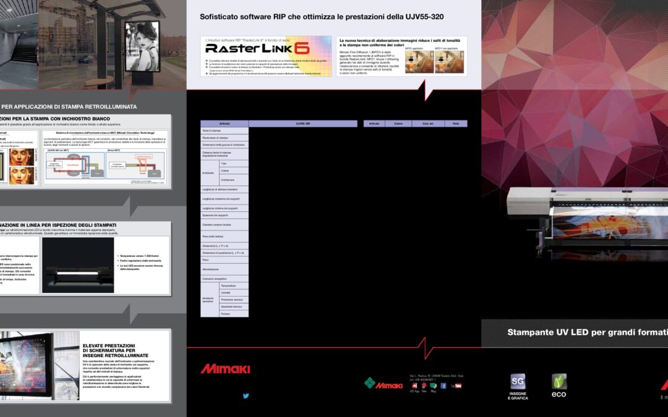The height and width of the screenshot is (417, 668).
Task: Click the 'Larghezza massima dei supporti' row
Action: point(225,199)
